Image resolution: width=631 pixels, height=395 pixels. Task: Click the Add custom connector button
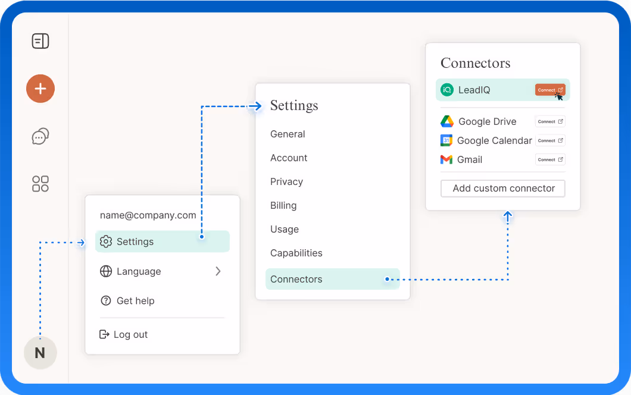(x=502, y=188)
